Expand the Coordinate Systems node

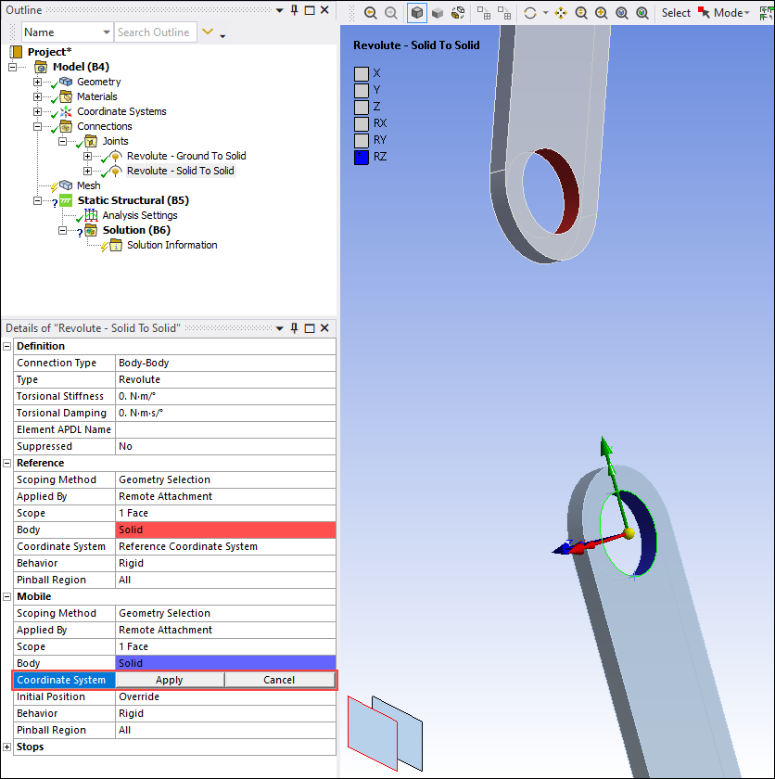(x=37, y=111)
